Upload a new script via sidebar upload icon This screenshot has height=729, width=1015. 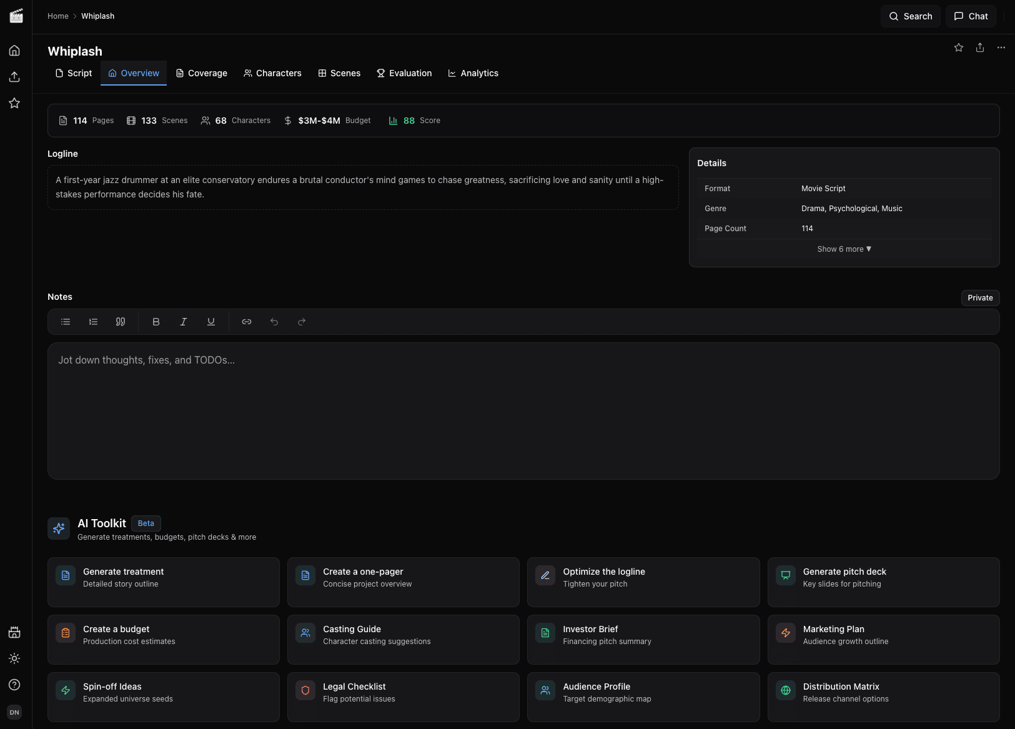coord(14,76)
